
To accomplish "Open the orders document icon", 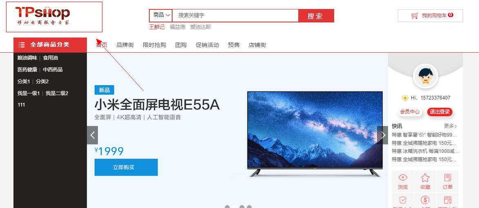I will (x=448, y=177).
